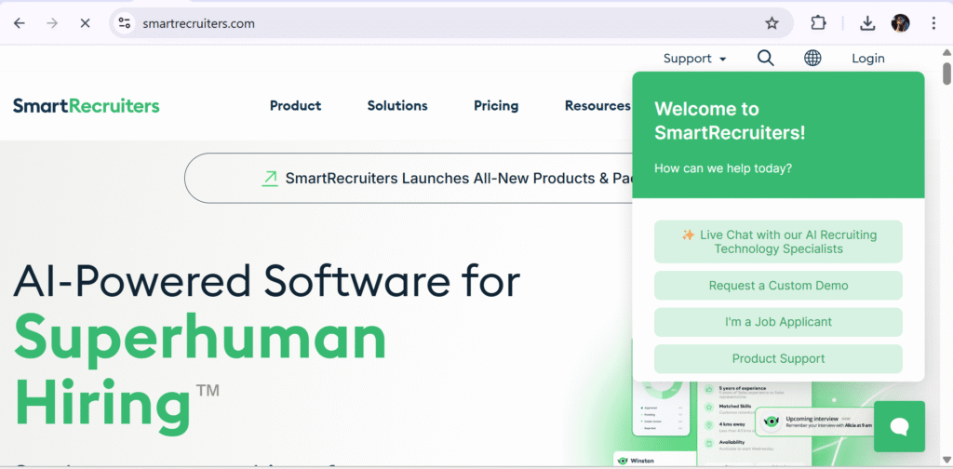Open the Product menu
Image resolution: width=953 pixels, height=469 pixels.
pyautogui.click(x=295, y=106)
